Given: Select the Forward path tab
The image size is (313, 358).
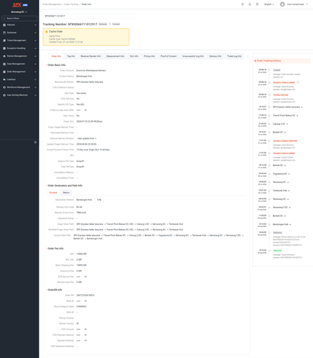Looking at the screenshot, I should coord(53,193).
